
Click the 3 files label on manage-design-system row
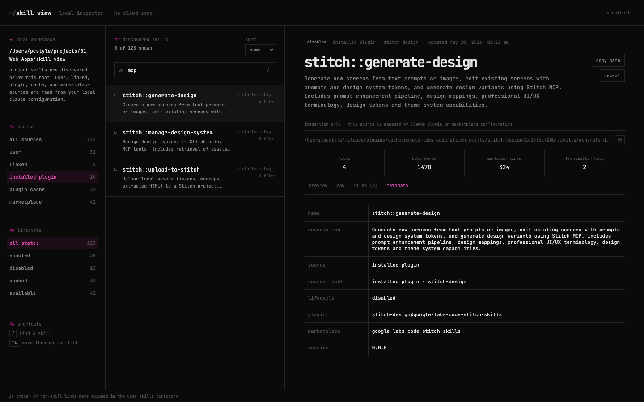tap(267, 139)
